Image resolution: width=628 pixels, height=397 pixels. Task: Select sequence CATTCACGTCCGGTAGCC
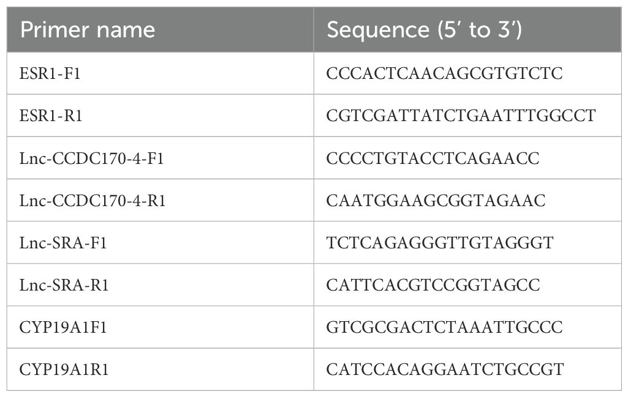pyautogui.click(x=433, y=285)
